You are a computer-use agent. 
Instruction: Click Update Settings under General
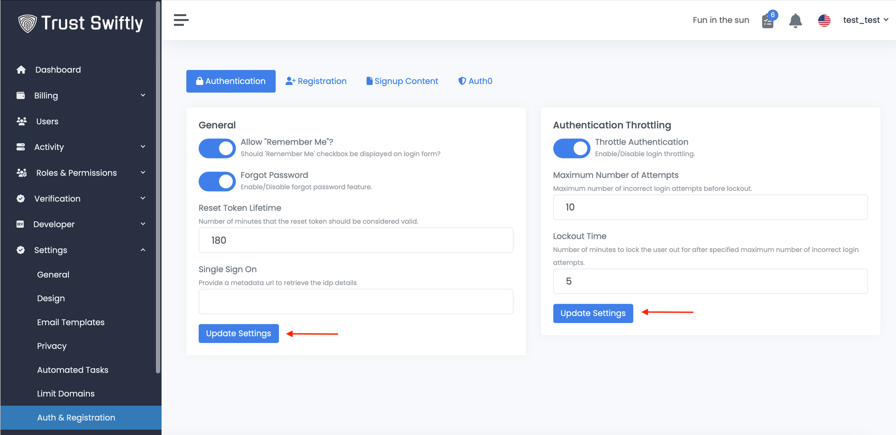point(238,333)
